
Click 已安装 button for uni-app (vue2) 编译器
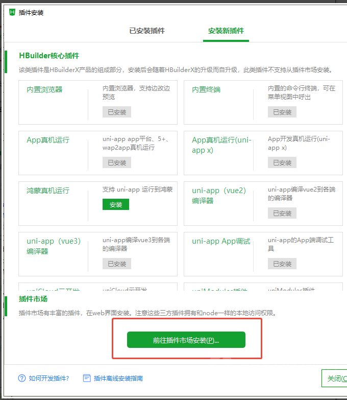pyautogui.click(x=282, y=213)
